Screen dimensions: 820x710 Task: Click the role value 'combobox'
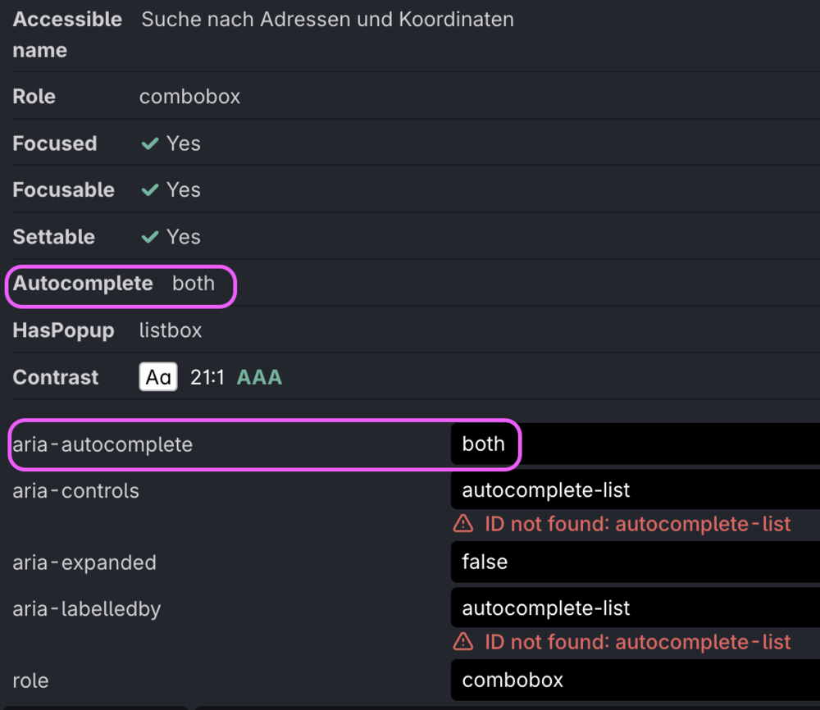(x=512, y=680)
